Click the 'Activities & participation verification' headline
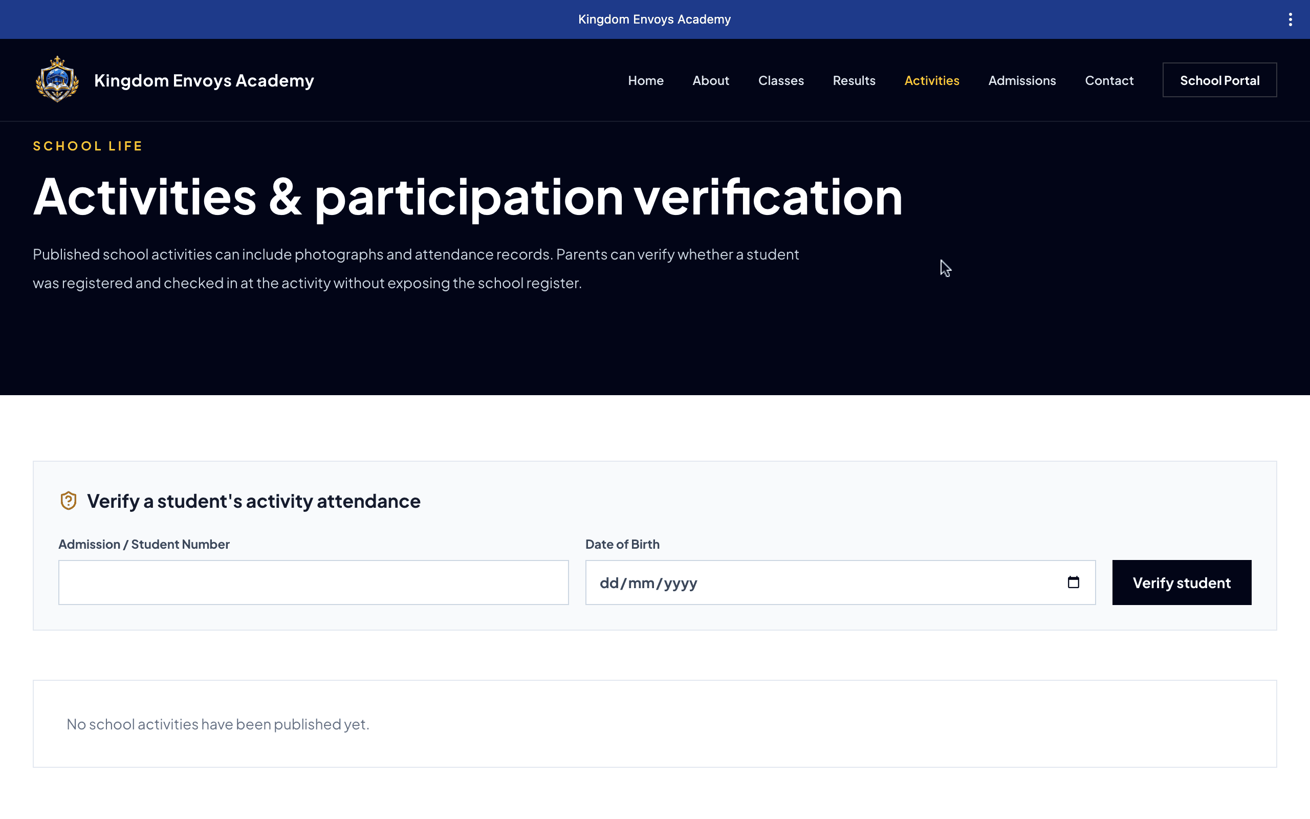The width and height of the screenshot is (1310, 819). pyautogui.click(x=468, y=197)
